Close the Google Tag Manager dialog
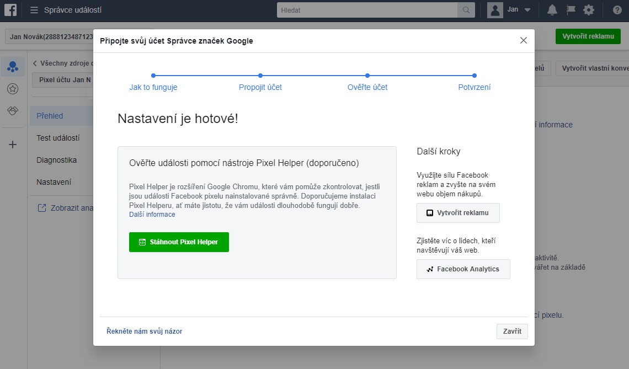This screenshot has width=629, height=369. click(523, 40)
